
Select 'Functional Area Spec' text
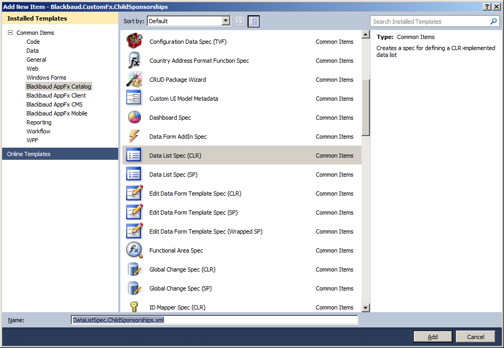[x=176, y=250]
